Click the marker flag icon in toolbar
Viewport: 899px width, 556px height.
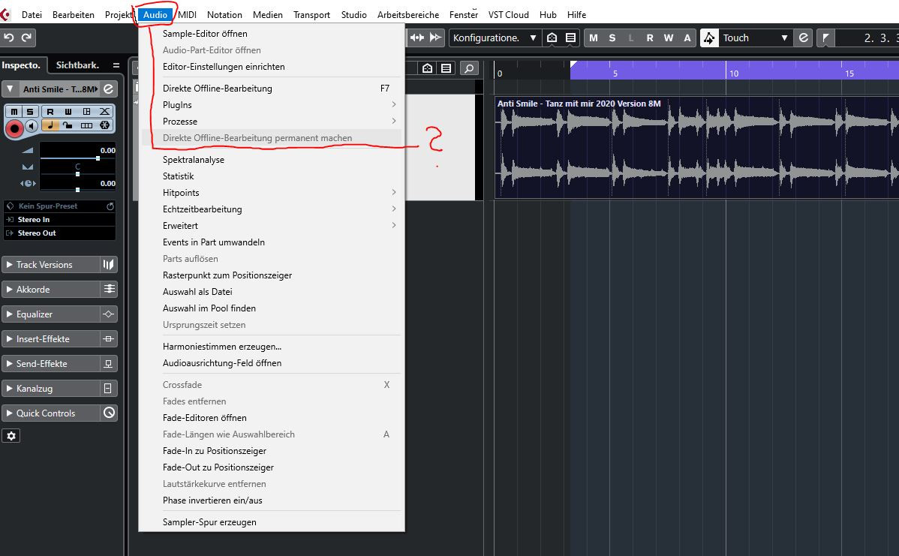click(825, 38)
